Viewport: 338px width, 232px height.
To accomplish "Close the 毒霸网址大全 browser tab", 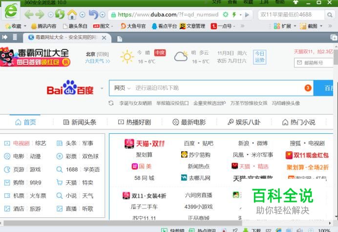I will click(104, 38).
